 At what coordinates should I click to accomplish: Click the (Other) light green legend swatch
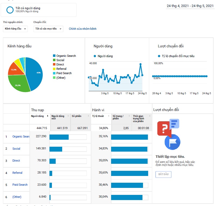[x=54, y=77]
